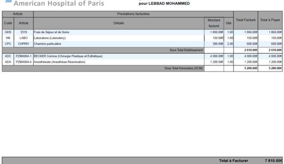Click Montant facturé 1 860.00€ in GHS row

[217, 32]
